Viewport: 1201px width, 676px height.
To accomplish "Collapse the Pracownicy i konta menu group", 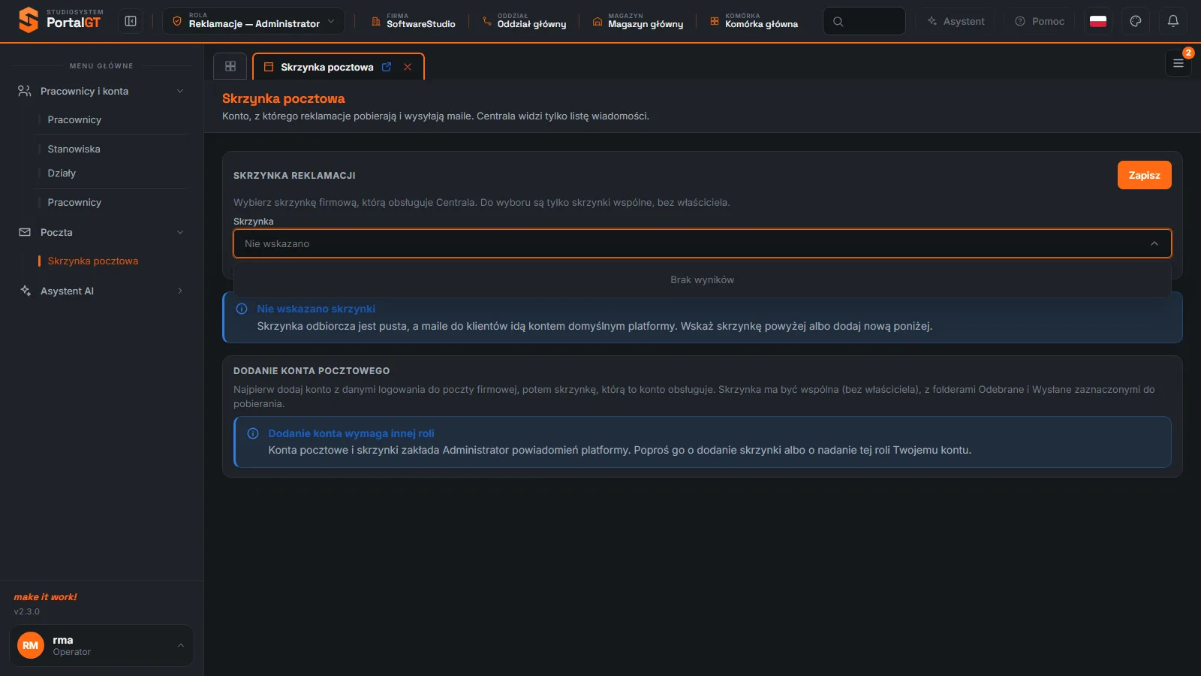I will point(101,91).
